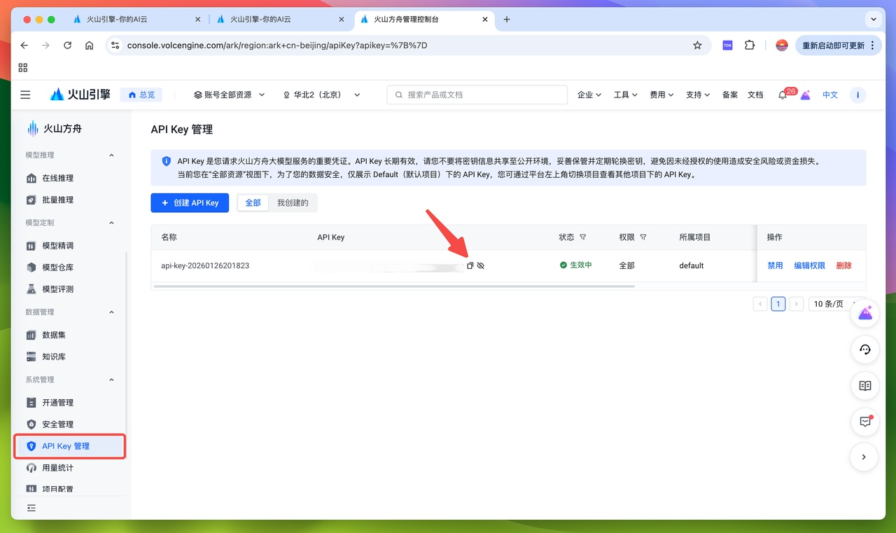The image size is (896, 533).
Task: Click the 编辑权限 link
Action: pos(809,265)
